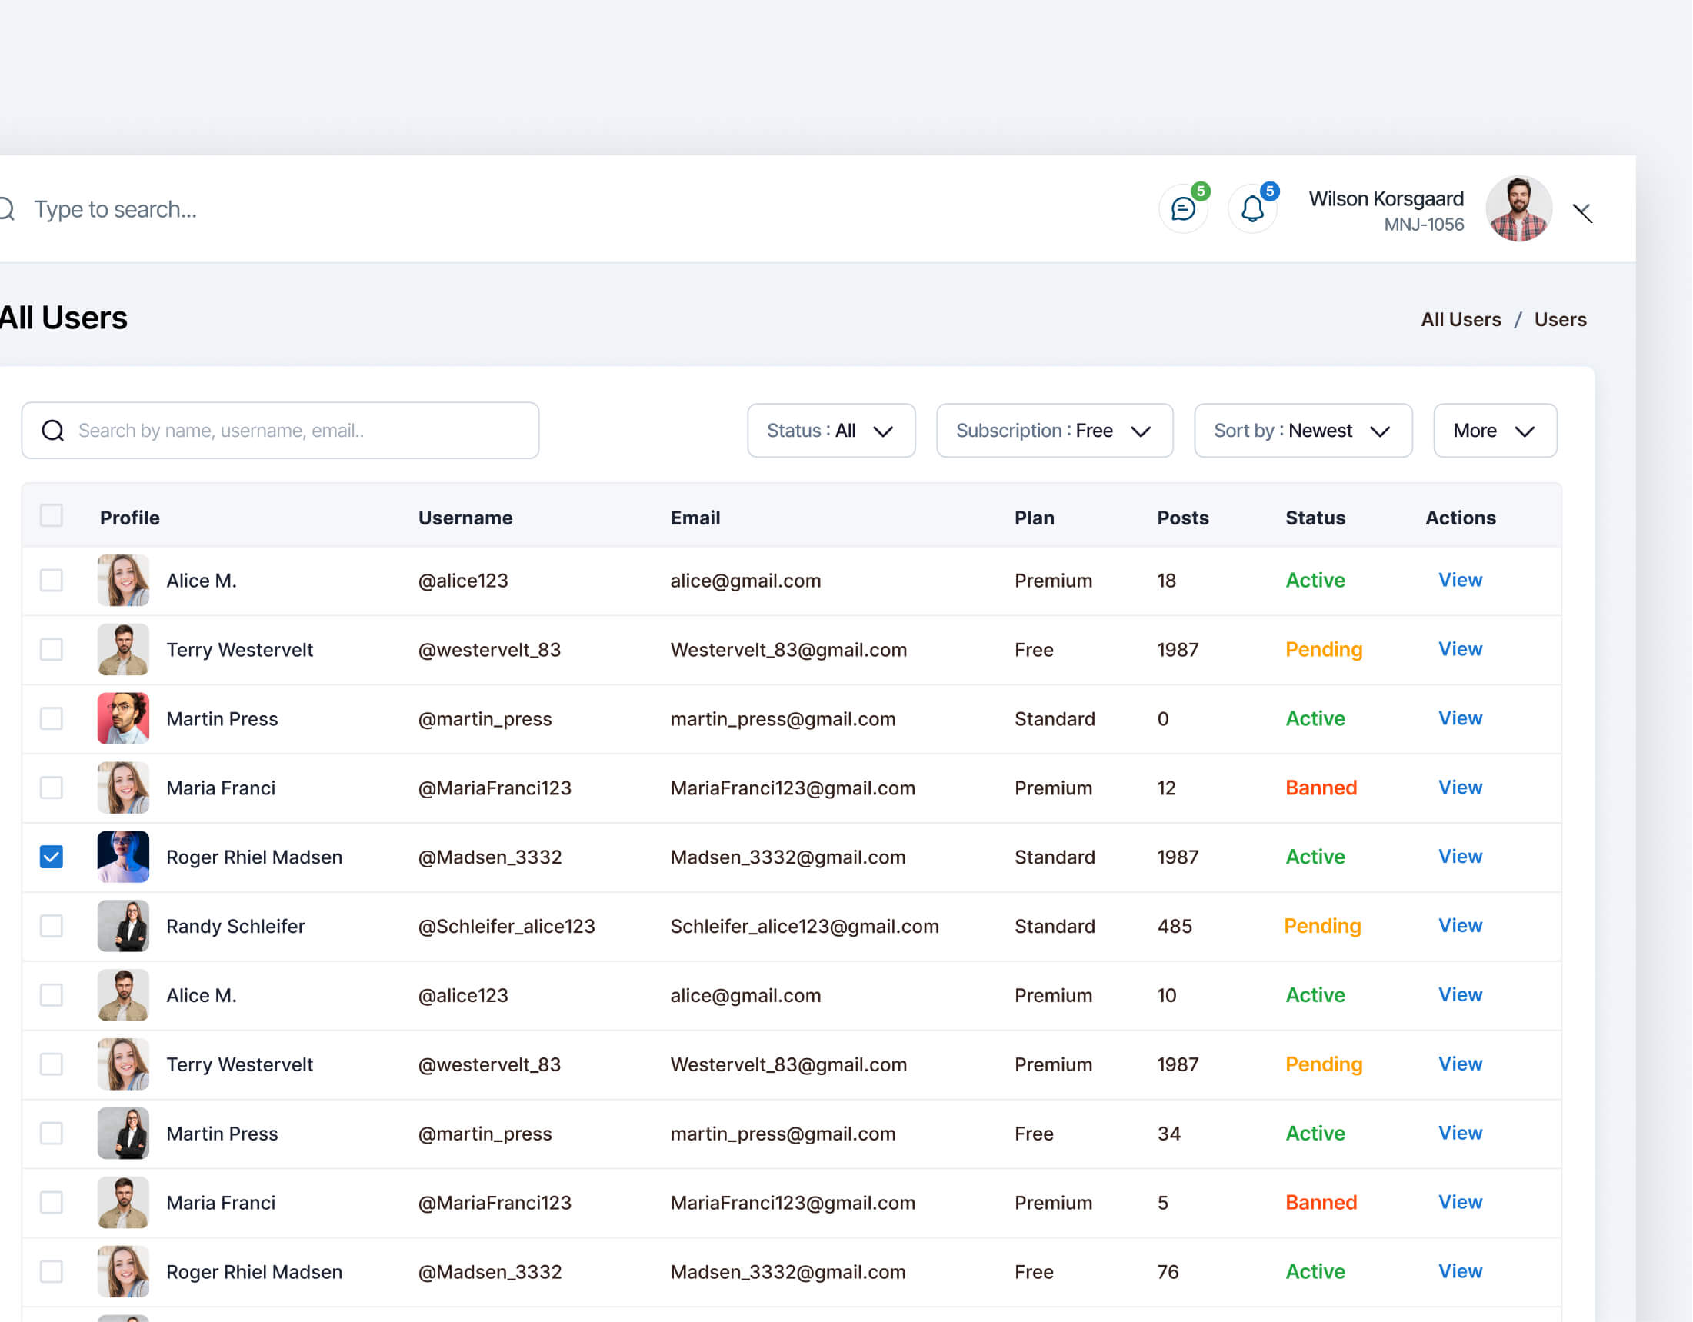The height and width of the screenshot is (1322, 1693).
Task: Open the Status: All dropdown
Action: pyautogui.click(x=831, y=431)
